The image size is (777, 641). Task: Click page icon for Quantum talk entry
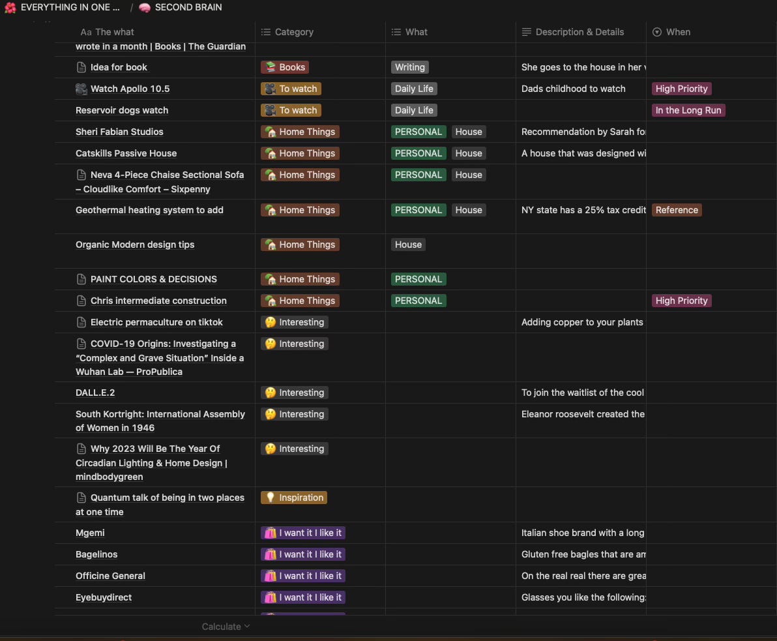tap(81, 498)
